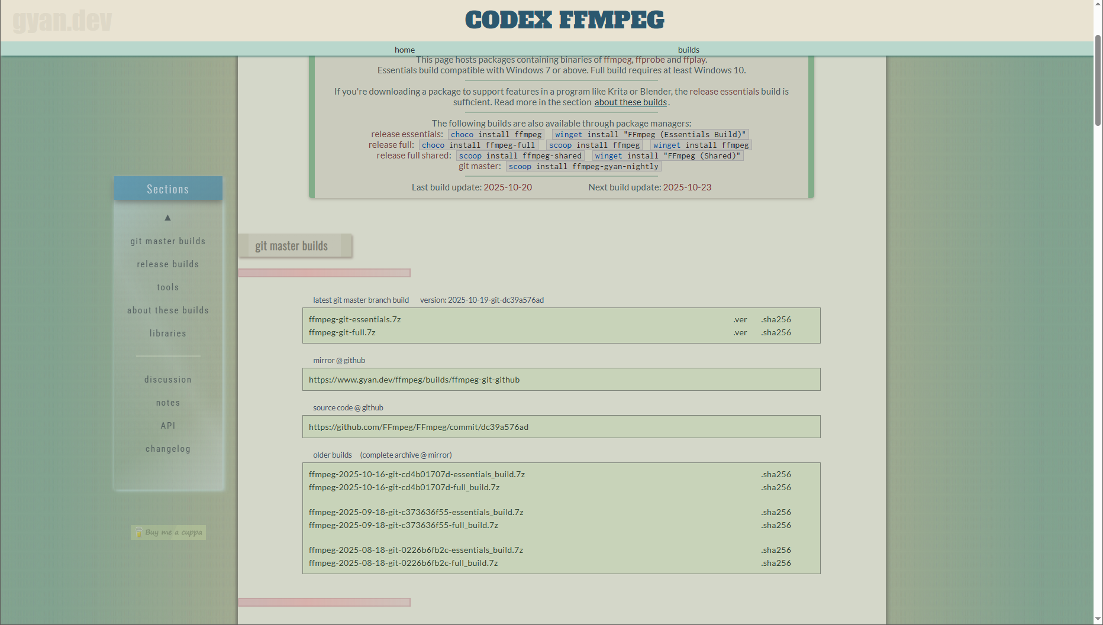Open the changelog sidebar link
1103x625 pixels.
(x=168, y=449)
